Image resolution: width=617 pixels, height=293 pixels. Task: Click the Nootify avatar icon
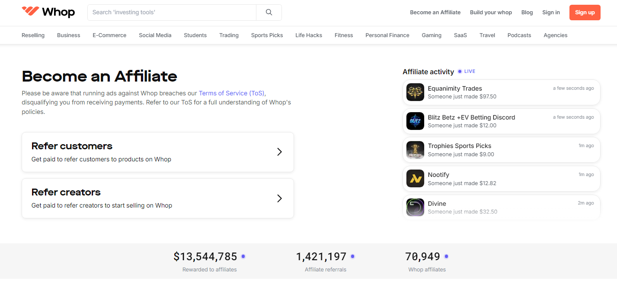pos(415,178)
